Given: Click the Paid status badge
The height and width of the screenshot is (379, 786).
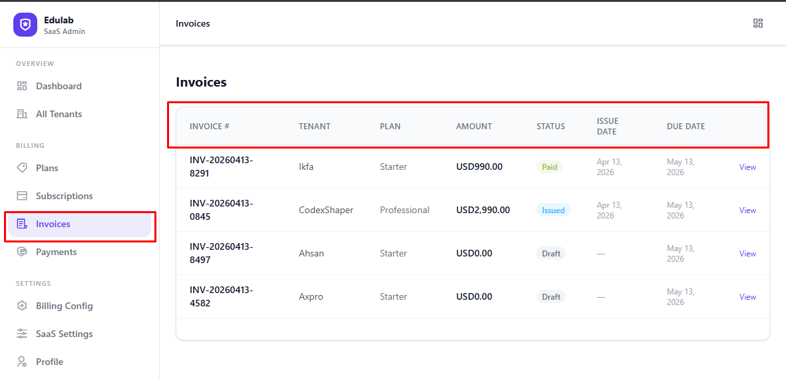Looking at the screenshot, I should [x=549, y=167].
